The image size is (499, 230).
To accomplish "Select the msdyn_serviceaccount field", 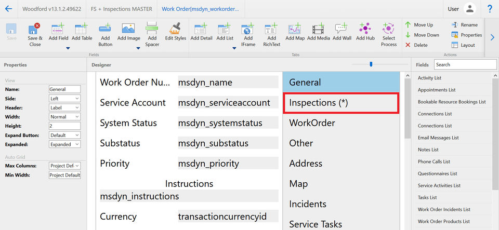I will pos(228,103).
